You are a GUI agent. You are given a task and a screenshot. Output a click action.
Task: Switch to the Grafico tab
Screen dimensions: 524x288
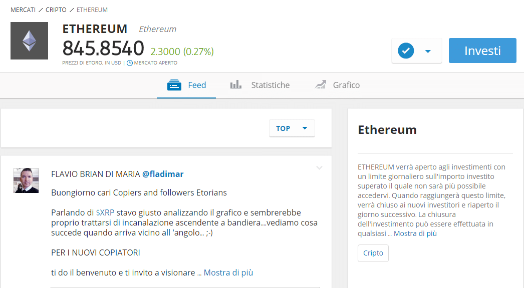[x=337, y=85]
